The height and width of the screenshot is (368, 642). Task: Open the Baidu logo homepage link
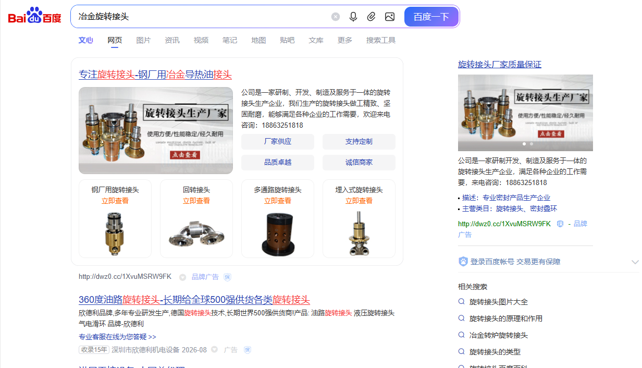[x=34, y=16]
